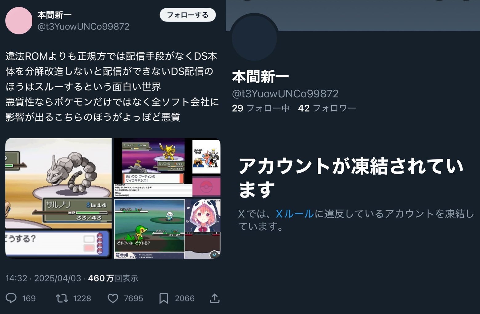This screenshot has height=314, width=480.
Task: Click the 42 フォロワー followers count
Action: pos(327,108)
